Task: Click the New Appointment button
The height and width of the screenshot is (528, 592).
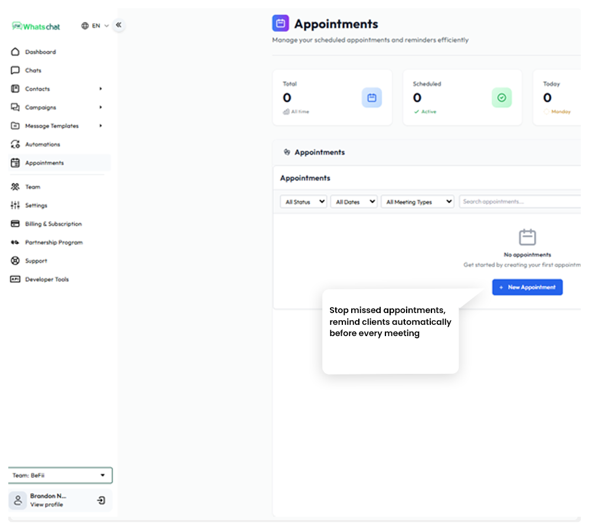Action: point(527,287)
